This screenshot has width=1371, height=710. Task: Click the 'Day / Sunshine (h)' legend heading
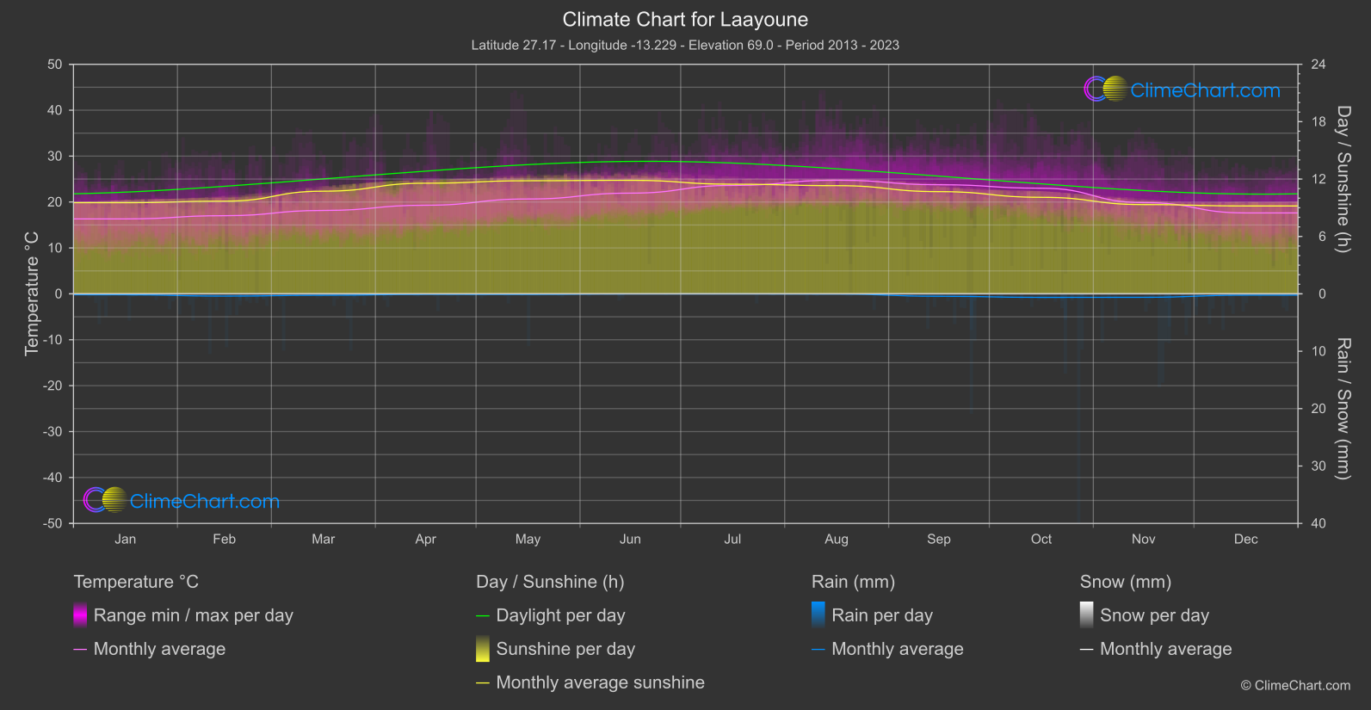click(x=550, y=582)
